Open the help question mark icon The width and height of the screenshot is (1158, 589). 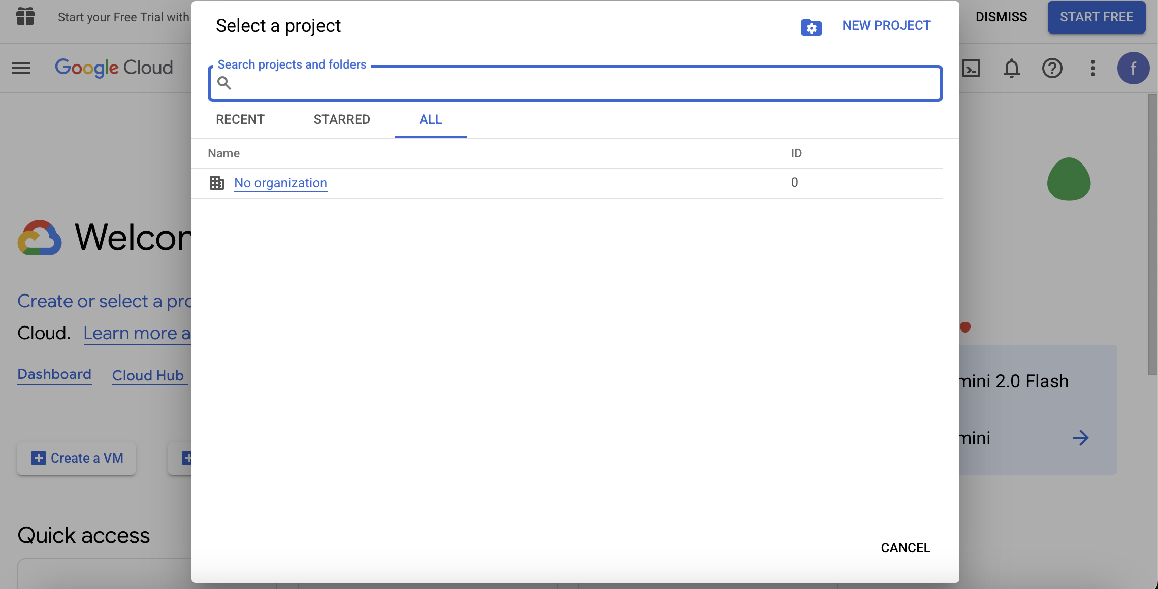(x=1052, y=68)
